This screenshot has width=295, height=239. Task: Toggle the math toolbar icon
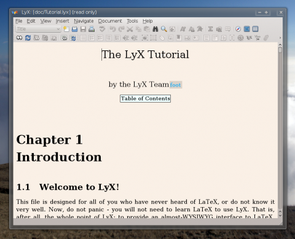[246, 29]
